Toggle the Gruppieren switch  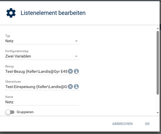pos(10,112)
